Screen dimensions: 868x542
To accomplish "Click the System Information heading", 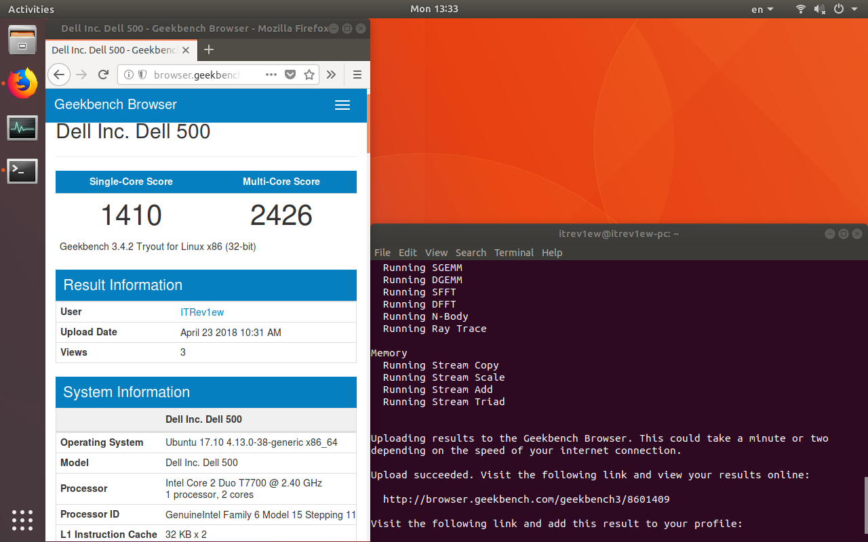I will coord(127,392).
